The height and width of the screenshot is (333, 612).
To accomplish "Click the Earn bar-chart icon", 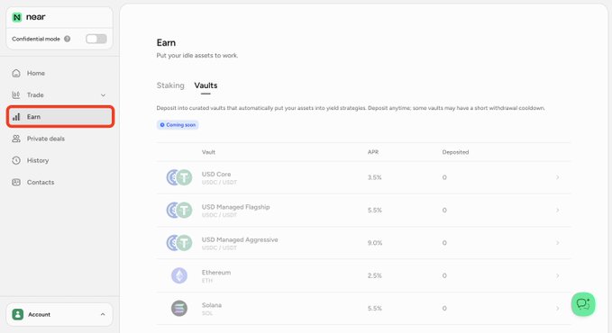I will [16, 117].
